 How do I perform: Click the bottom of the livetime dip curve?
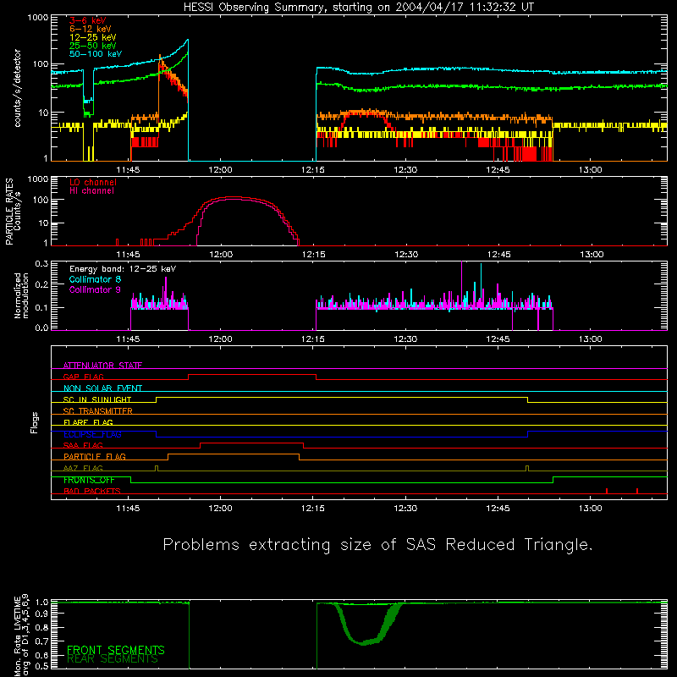coord(366,642)
